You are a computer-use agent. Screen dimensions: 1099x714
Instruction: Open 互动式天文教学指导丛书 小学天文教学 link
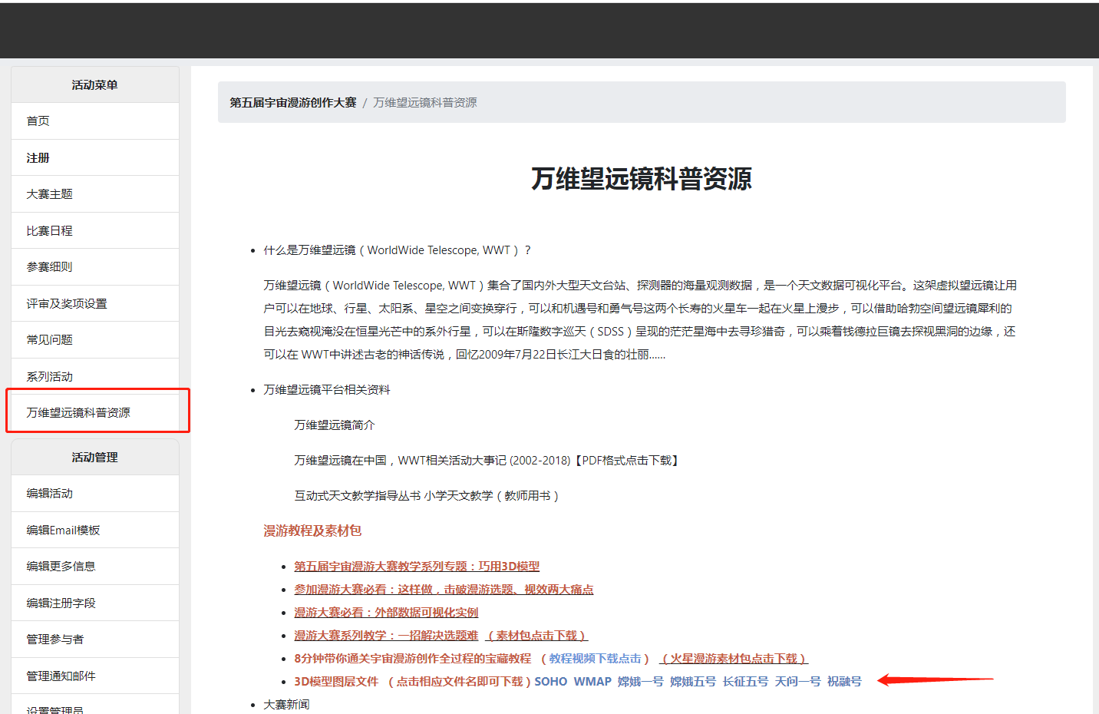pos(427,495)
